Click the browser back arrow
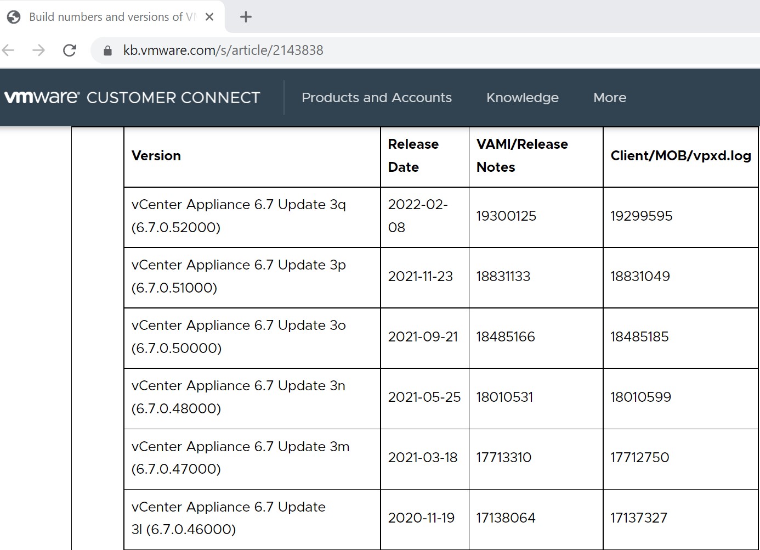Image resolution: width=760 pixels, height=550 pixels. click(8, 50)
